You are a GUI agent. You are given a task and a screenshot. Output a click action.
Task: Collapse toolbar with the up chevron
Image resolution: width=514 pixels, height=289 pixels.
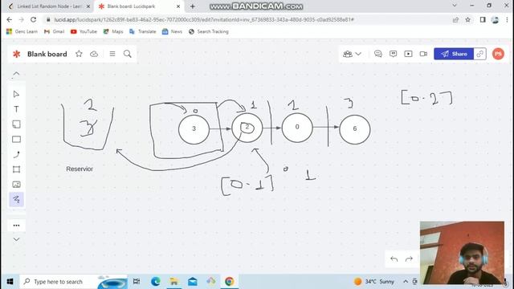tap(16, 74)
